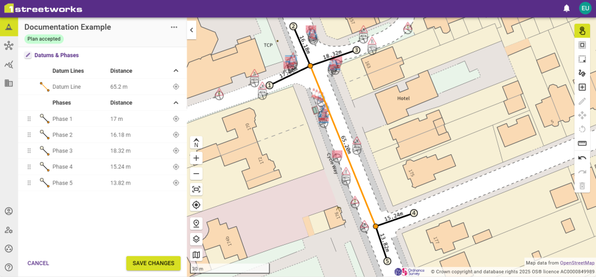Focus on Datum Line using target icon

[176, 87]
